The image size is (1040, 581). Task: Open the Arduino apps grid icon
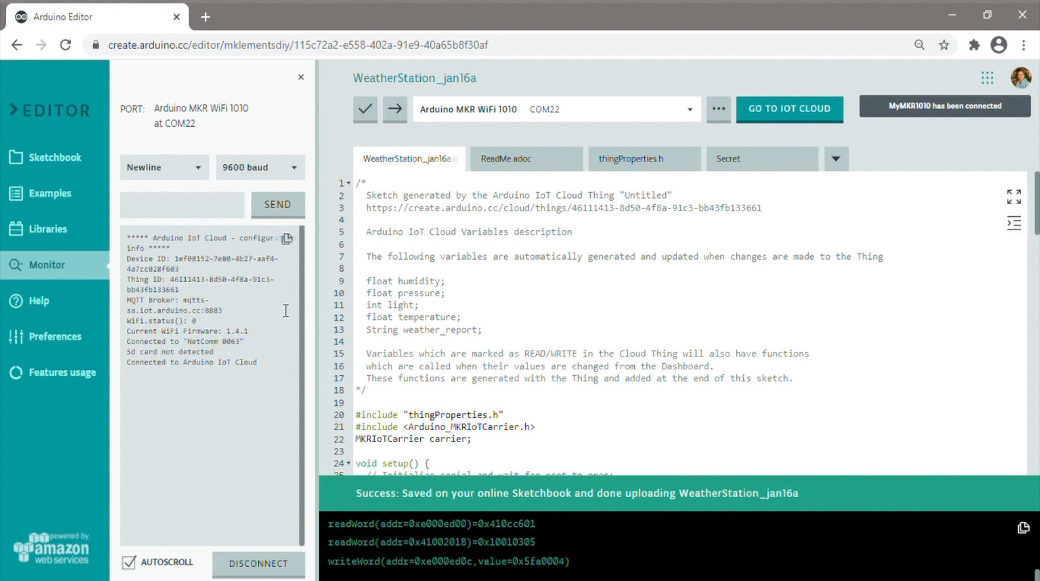987,78
